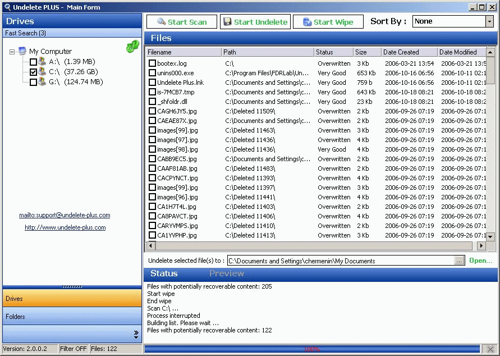Click horizontal scroll right arrow
This screenshot has width=500, height=356.
click(x=481, y=245)
